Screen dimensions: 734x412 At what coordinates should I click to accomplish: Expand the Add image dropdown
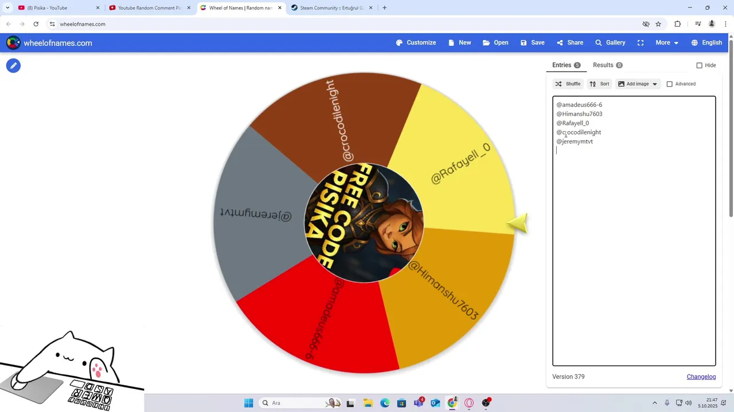(638, 84)
